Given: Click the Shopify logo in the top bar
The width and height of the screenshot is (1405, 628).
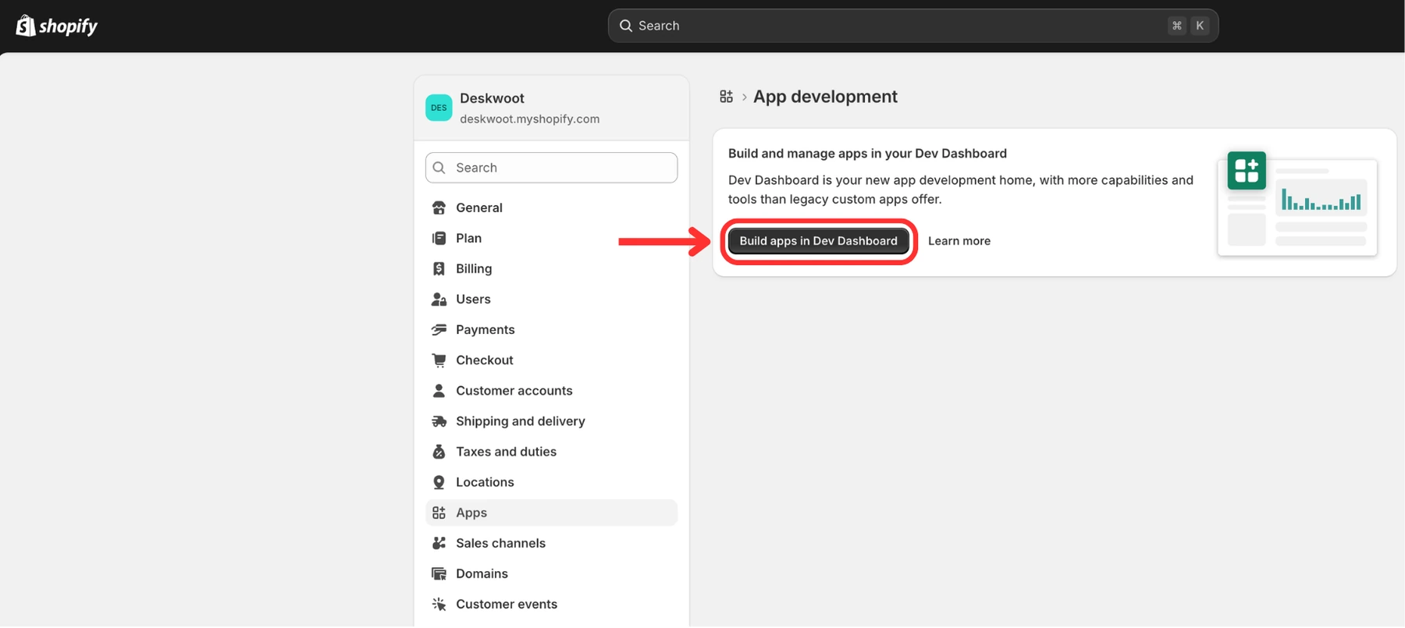Looking at the screenshot, I should (57, 26).
